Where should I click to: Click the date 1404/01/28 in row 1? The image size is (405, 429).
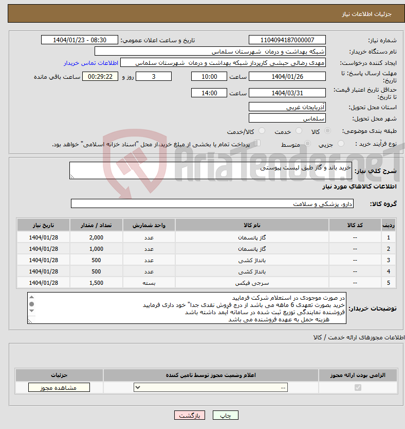43,237
